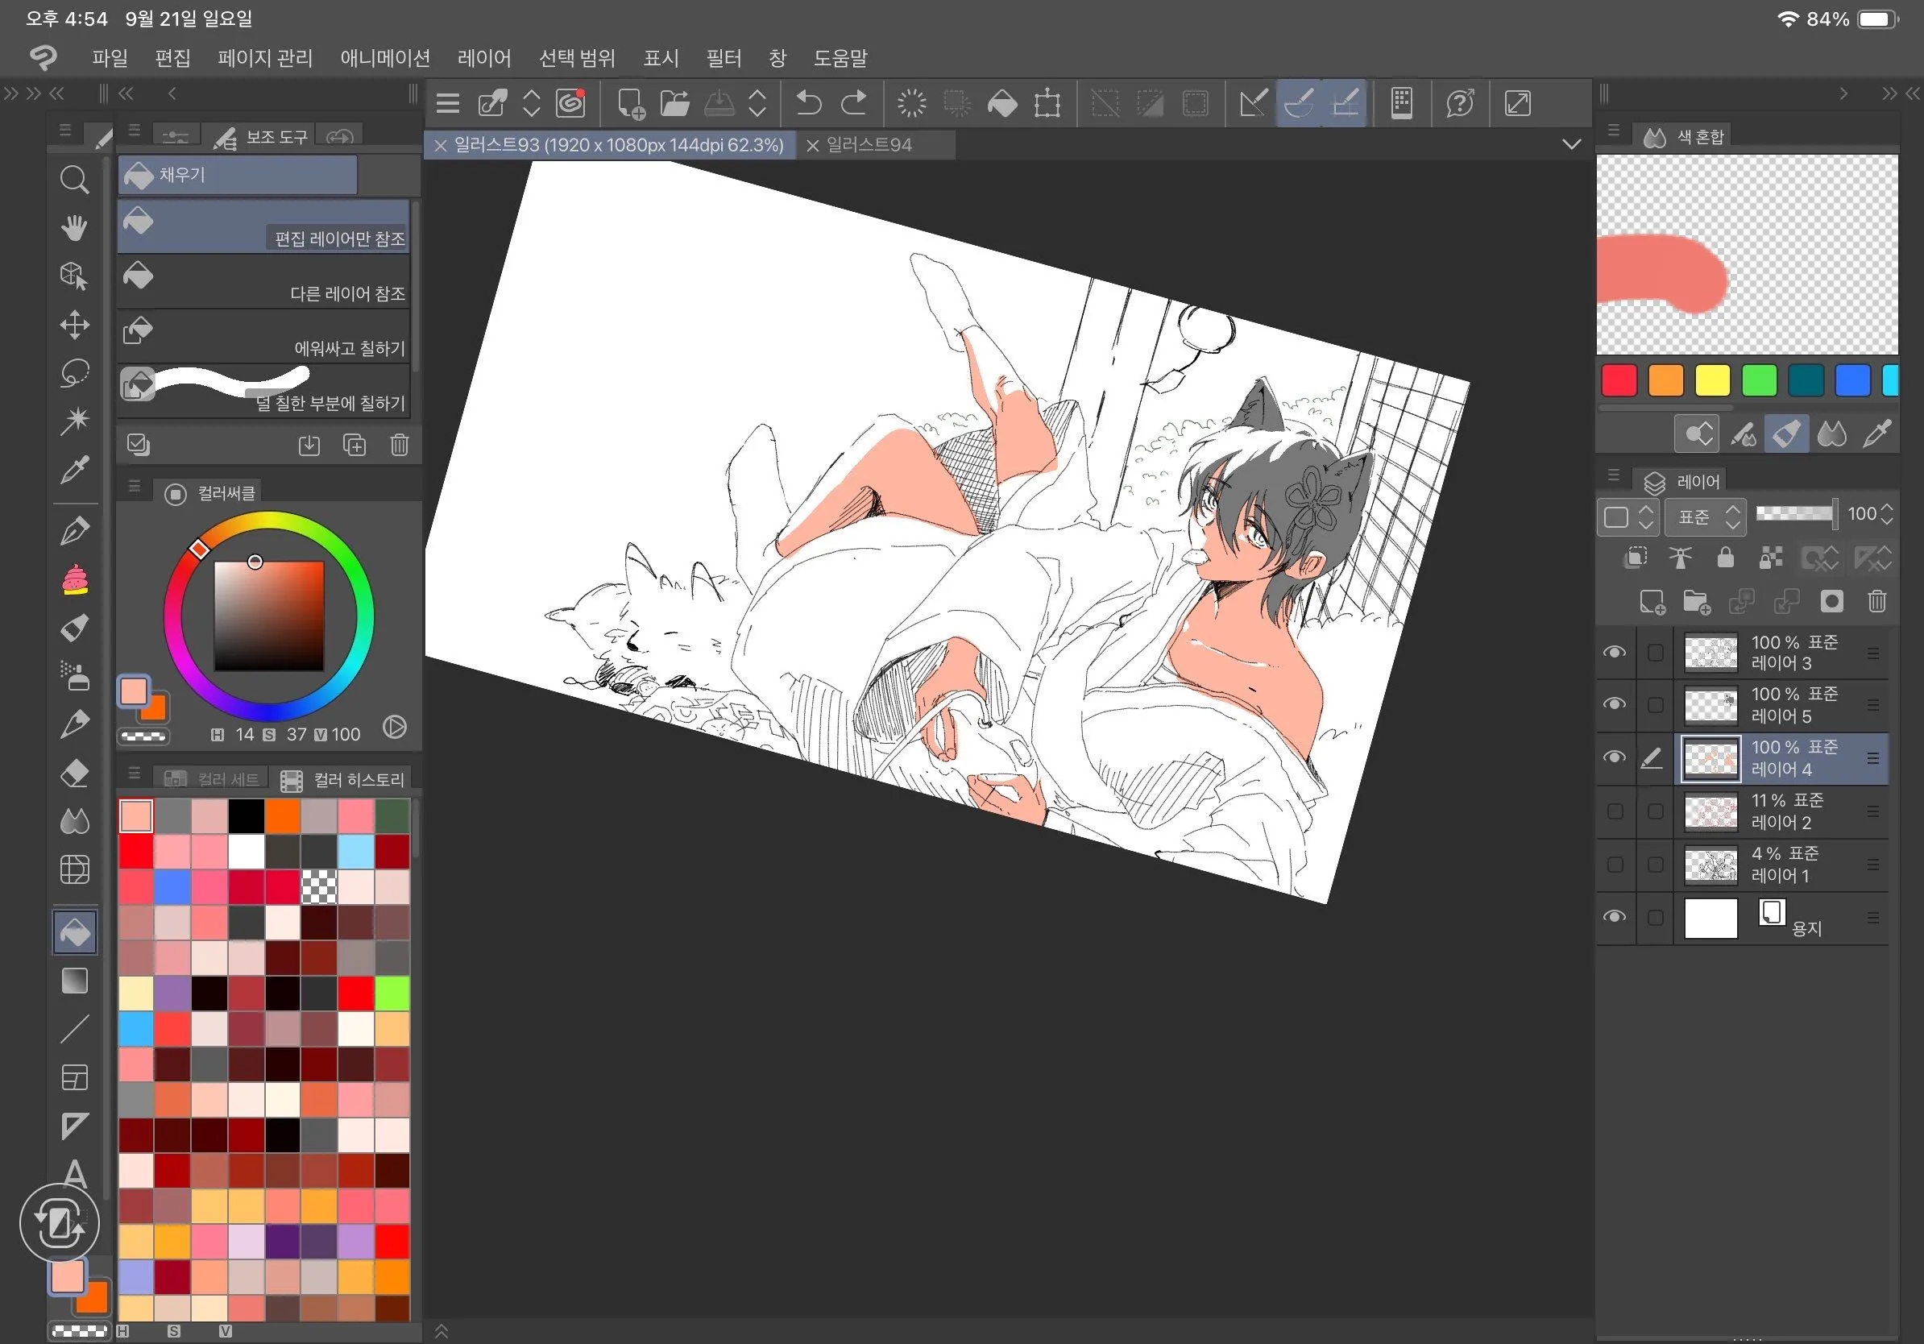Select the Eraser tool
1924x1344 pixels.
tap(74, 773)
